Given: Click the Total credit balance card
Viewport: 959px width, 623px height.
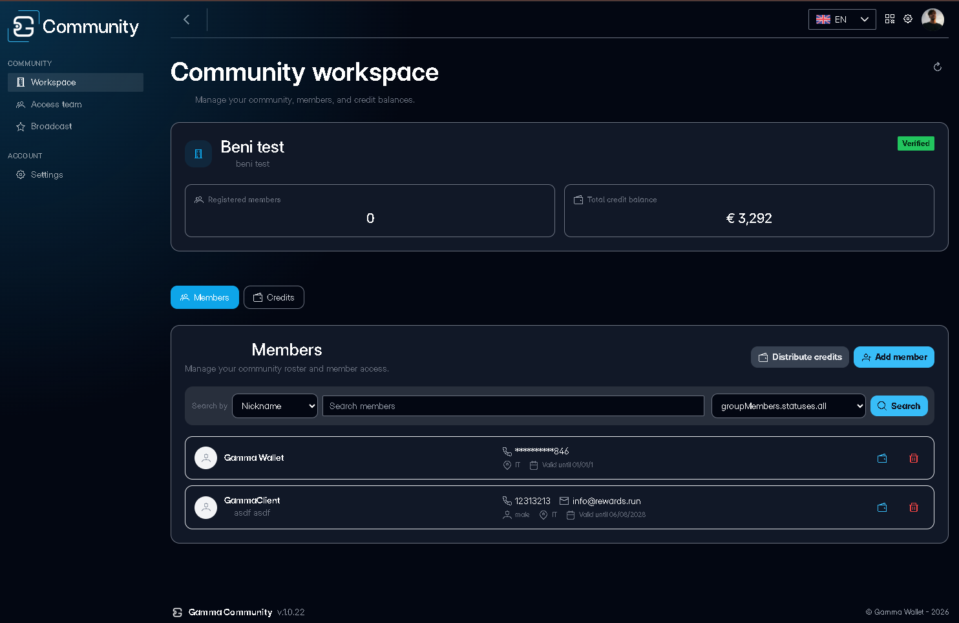Looking at the screenshot, I should coord(749,211).
